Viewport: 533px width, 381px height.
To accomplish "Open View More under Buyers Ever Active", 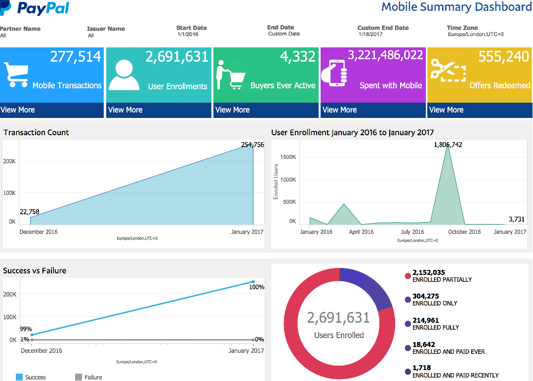I will click(232, 110).
